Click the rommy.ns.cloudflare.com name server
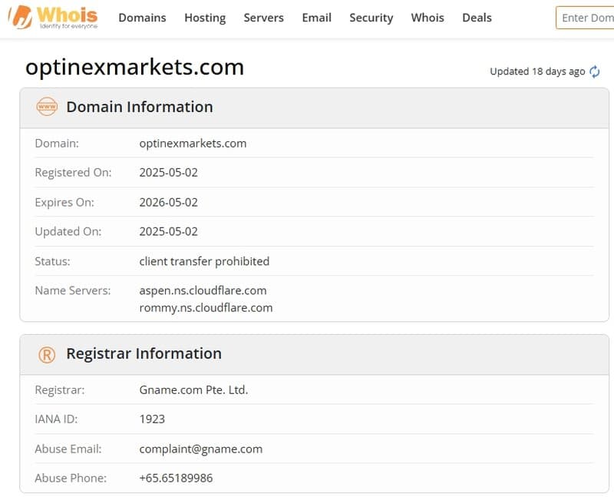This screenshot has width=614, height=497. coord(206,307)
